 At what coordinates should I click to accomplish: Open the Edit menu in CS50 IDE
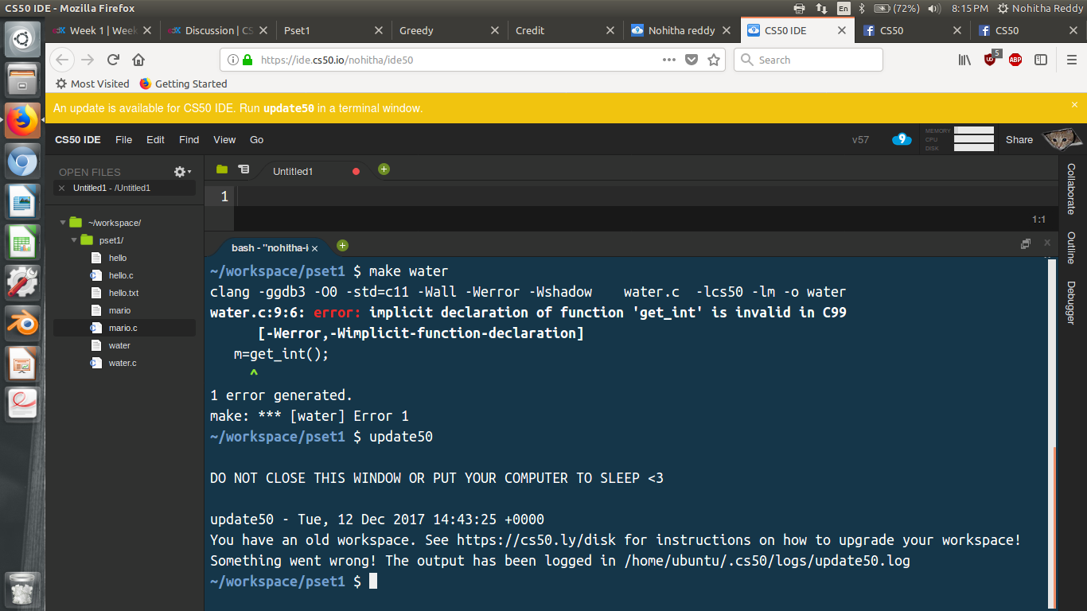tap(155, 139)
